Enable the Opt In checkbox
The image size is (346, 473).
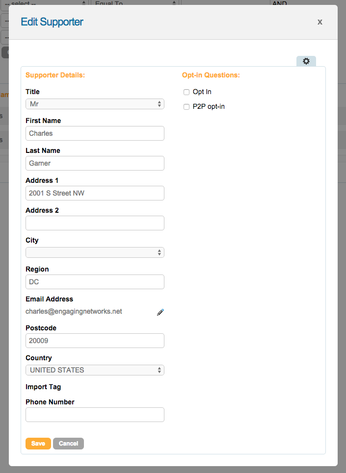(x=186, y=92)
